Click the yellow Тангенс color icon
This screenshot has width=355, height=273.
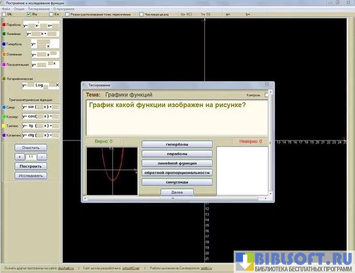tap(4, 126)
